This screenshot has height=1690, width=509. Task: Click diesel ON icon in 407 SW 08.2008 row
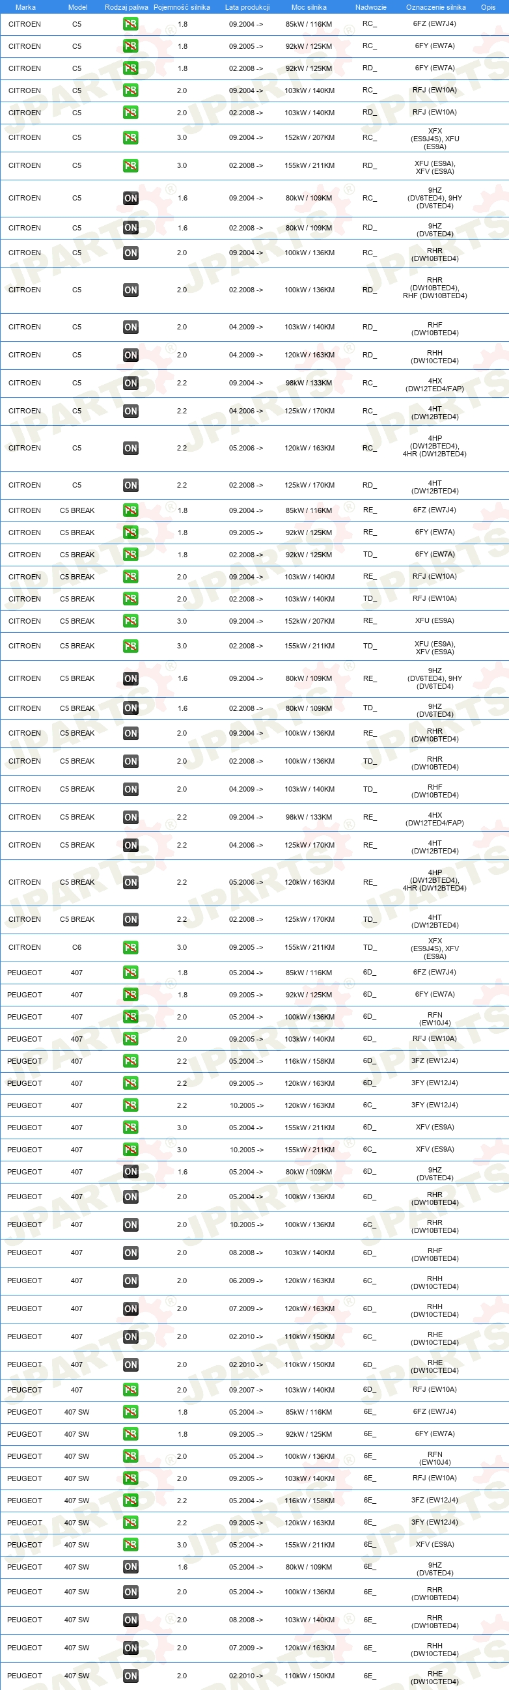tap(131, 1620)
